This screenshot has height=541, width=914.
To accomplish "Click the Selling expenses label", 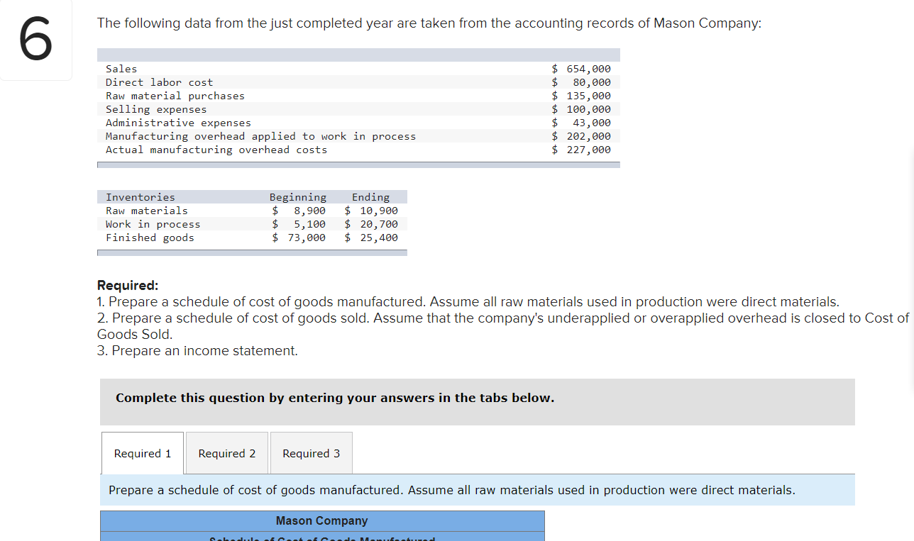I will point(156,109).
